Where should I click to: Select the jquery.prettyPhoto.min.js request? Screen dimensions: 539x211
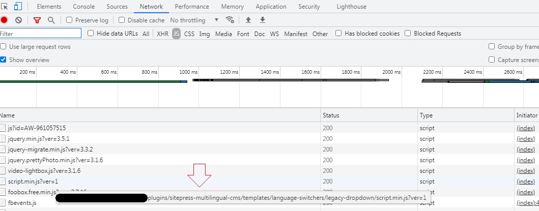coord(55,160)
